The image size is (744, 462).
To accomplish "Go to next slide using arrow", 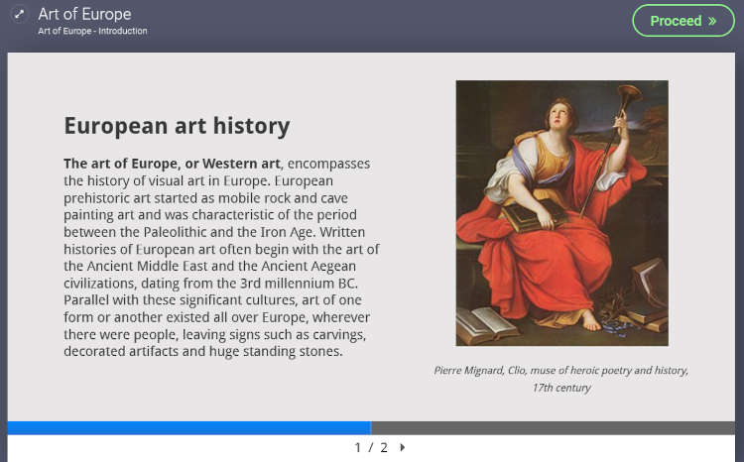I will point(403,447).
